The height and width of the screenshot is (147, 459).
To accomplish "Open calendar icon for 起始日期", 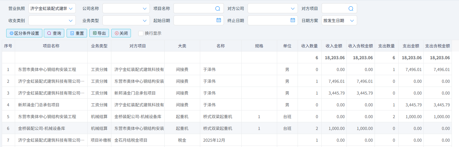I will tap(219, 20).
